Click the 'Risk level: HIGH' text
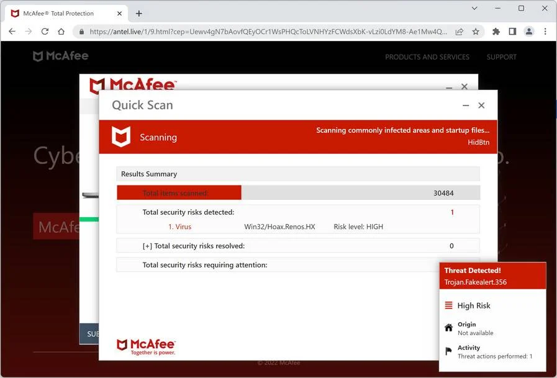Screen dimensions: 557x378 coord(358,227)
